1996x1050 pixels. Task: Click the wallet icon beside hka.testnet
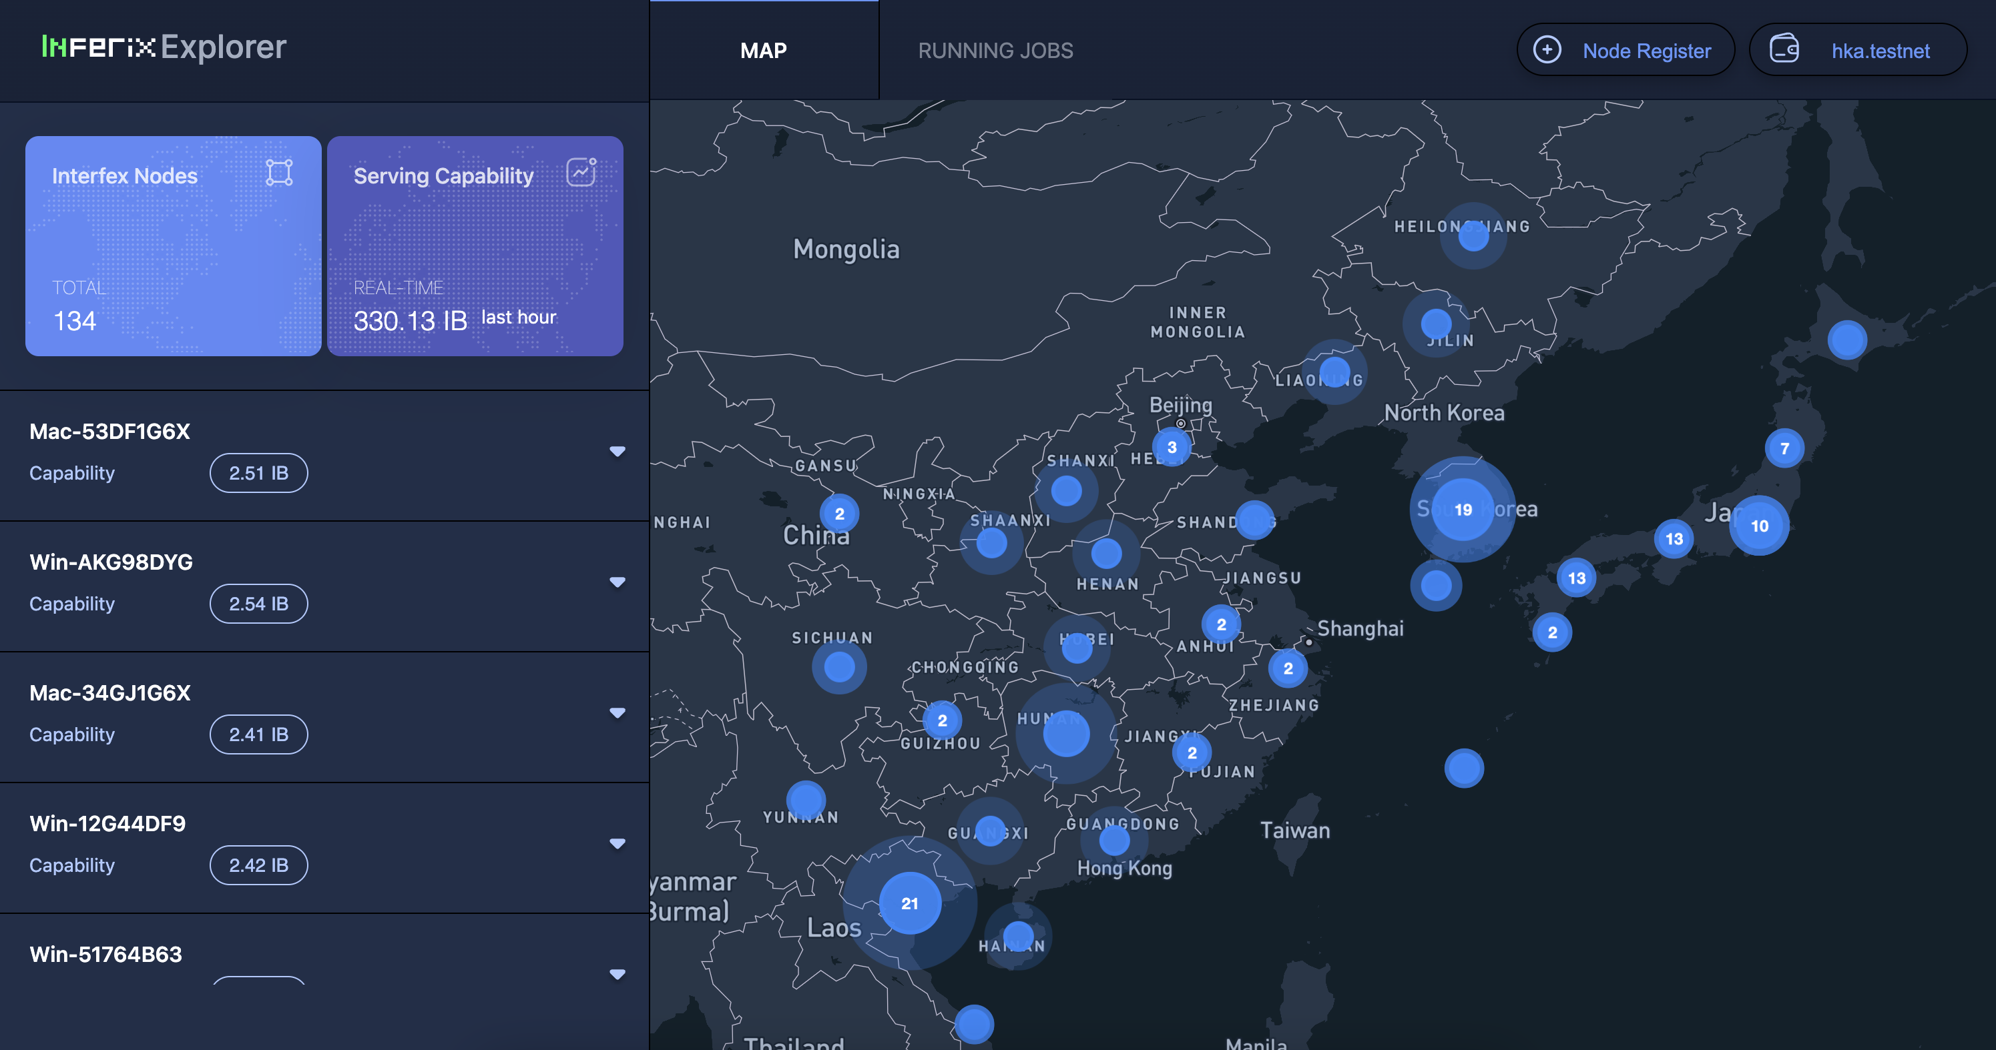(x=1784, y=49)
